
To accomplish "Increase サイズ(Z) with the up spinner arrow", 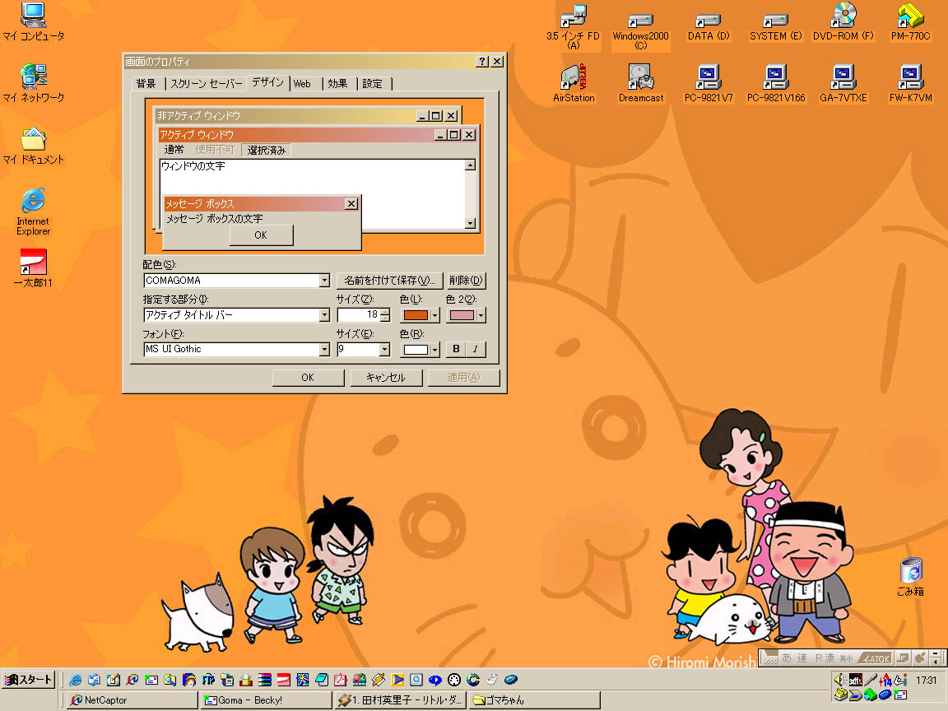I will click(384, 311).
